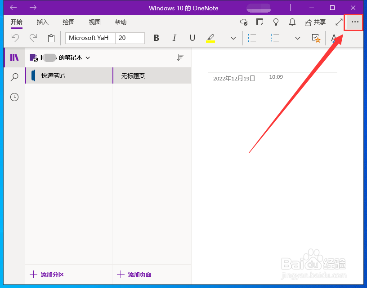
Task: Open recent notes clock icon
Action: pyautogui.click(x=14, y=97)
